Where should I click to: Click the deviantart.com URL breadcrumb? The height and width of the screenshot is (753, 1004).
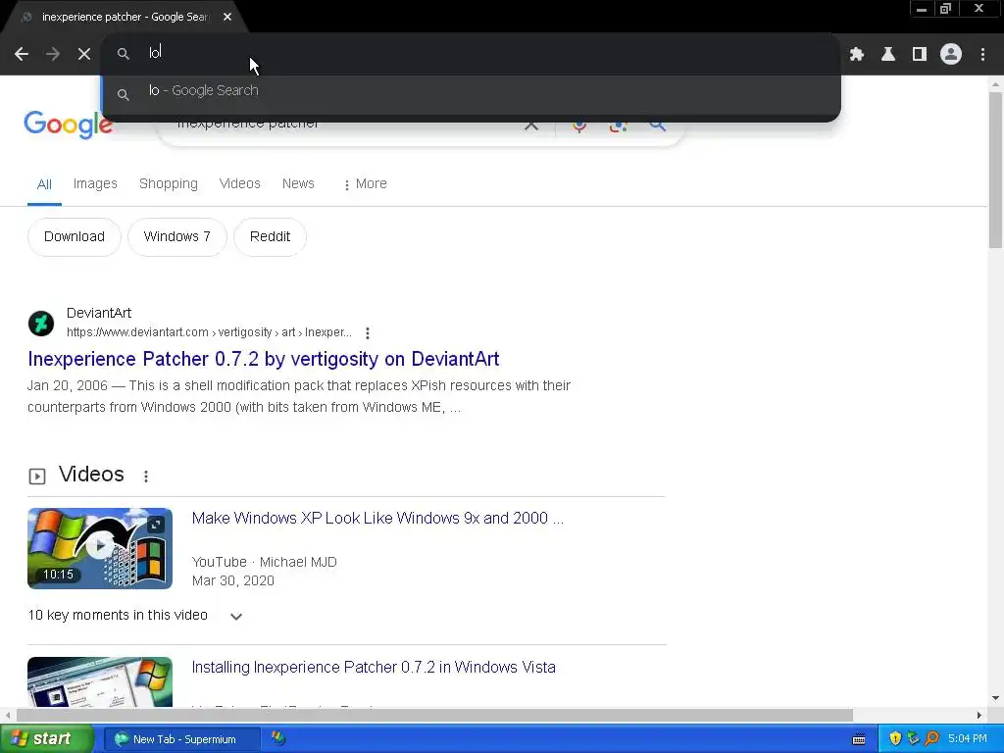[210, 332]
